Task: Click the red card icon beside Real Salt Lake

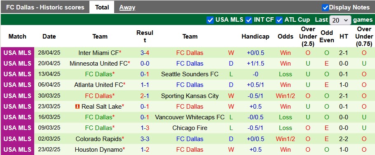Action: click(77, 107)
